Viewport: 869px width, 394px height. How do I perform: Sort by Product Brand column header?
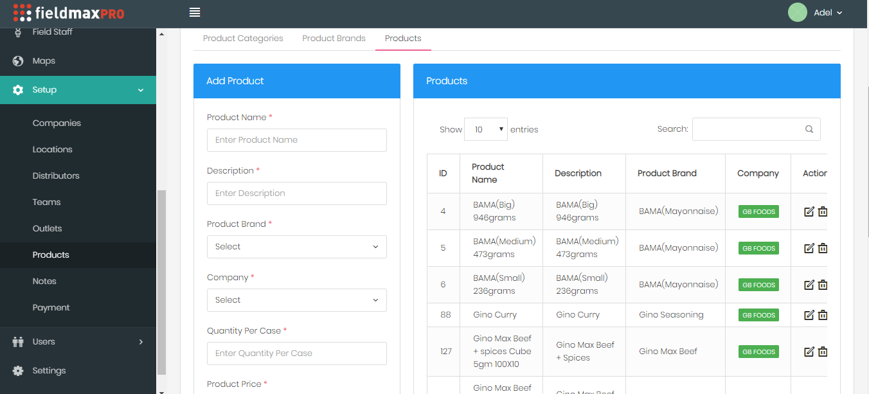(676, 174)
